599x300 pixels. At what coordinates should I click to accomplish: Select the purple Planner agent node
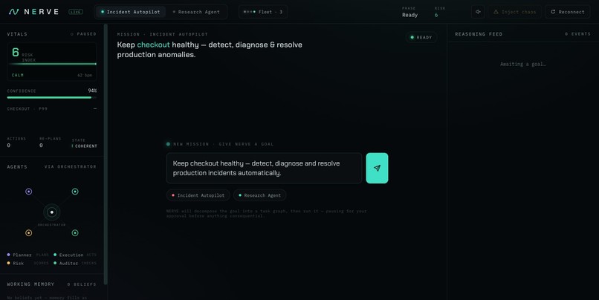point(29,192)
